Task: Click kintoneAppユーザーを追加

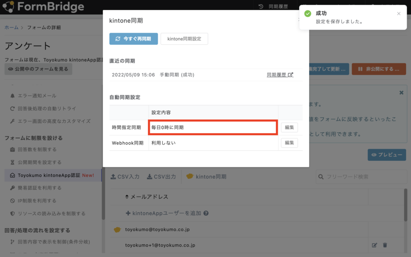Action: point(163,213)
